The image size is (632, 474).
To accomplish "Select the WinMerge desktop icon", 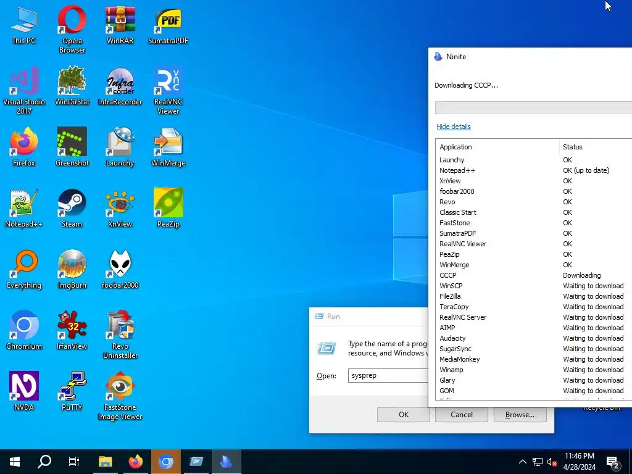I will [x=168, y=147].
